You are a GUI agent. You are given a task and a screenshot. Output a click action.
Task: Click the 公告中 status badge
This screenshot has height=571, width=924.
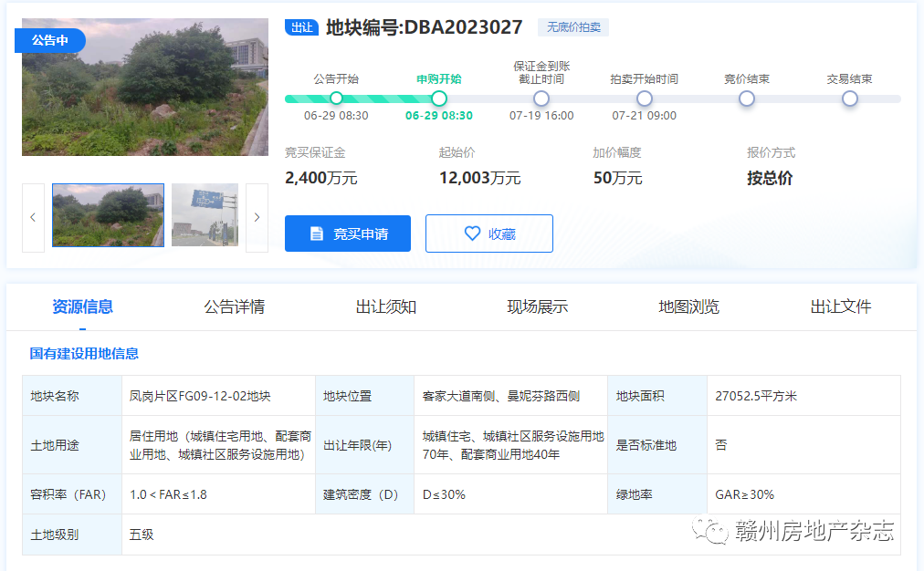[x=50, y=40]
